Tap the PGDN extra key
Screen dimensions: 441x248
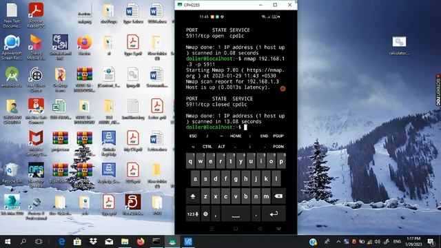coord(278,147)
